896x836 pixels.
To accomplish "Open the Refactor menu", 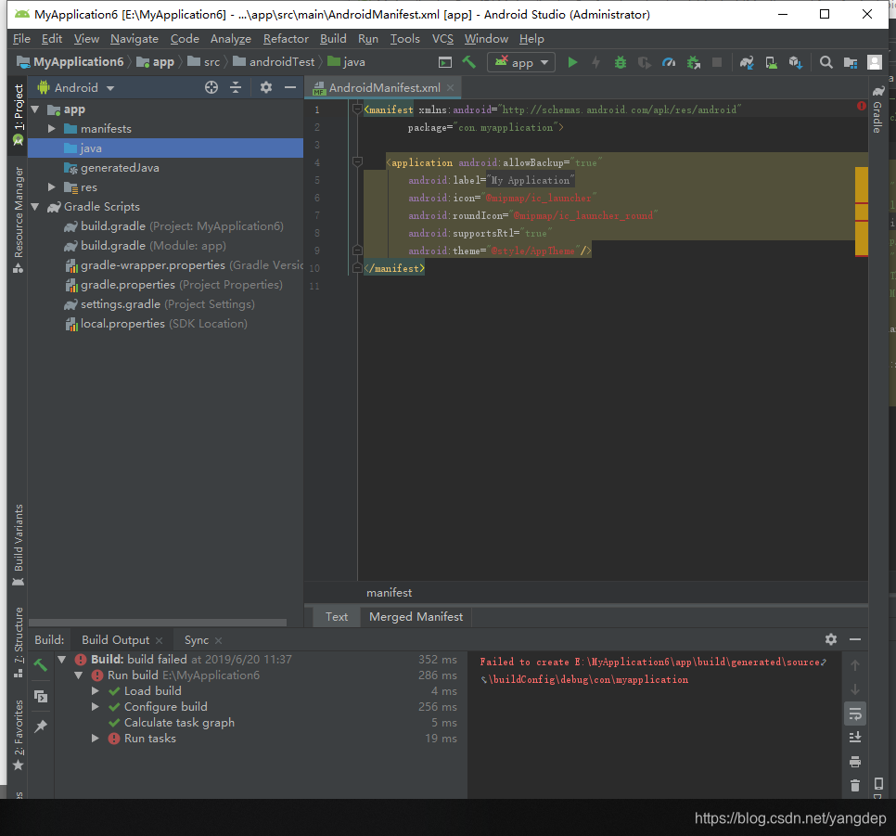I will coord(286,39).
